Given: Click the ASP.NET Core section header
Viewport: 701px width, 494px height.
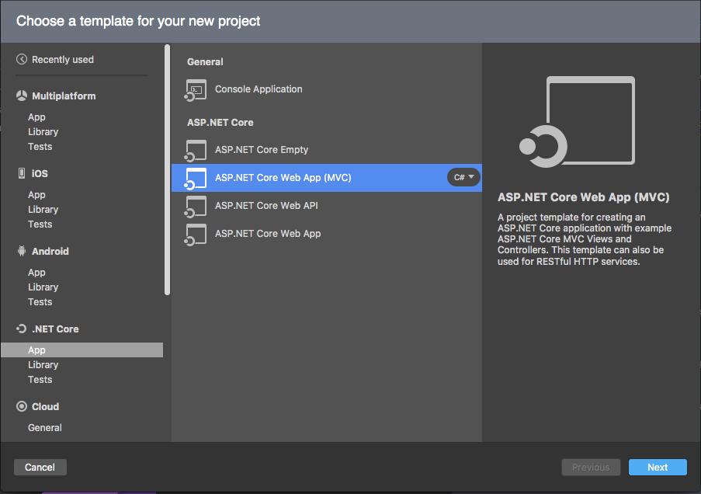Looking at the screenshot, I should pos(220,122).
